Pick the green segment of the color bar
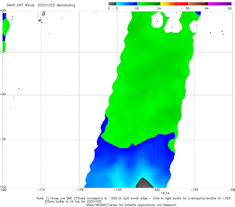Screen dimensions: 235x207 149,4
